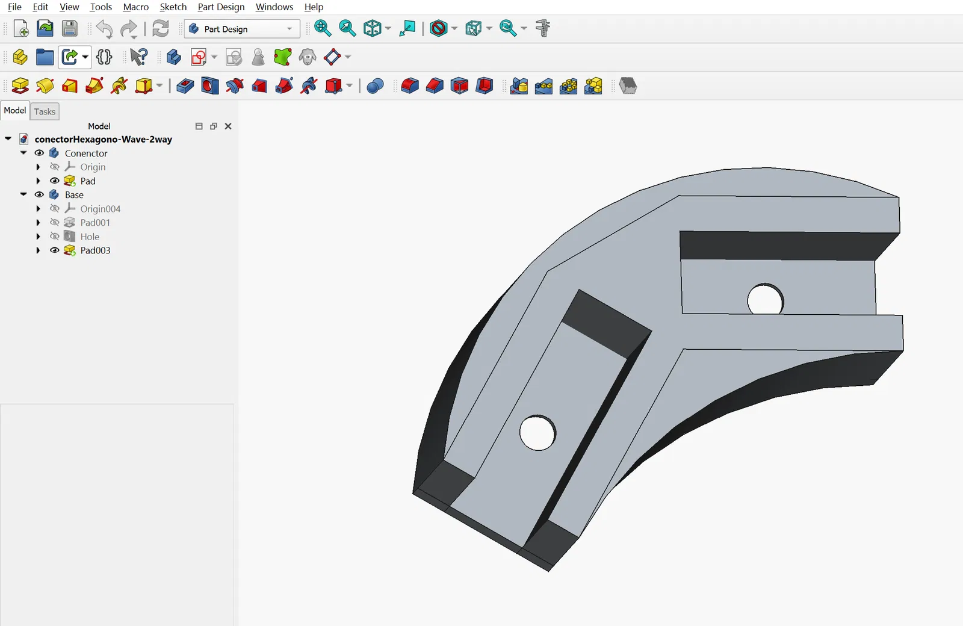Open the Sketch menu
The width and height of the screenshot is (963, 626).
point(173,7)
